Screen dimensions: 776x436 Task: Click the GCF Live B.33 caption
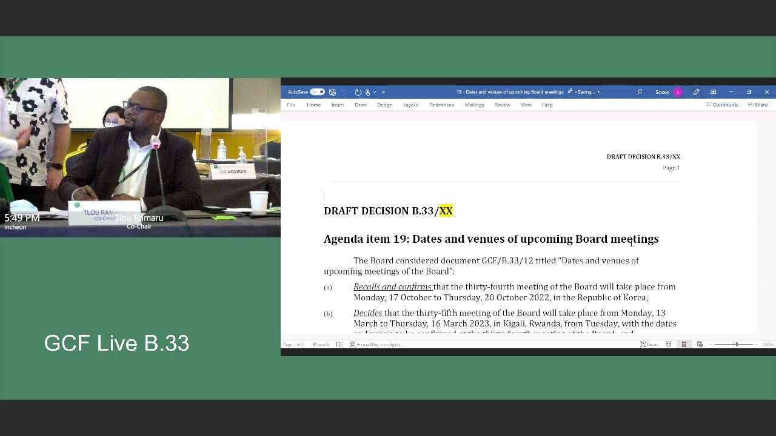pyautogui.click(x=116, y=343)
